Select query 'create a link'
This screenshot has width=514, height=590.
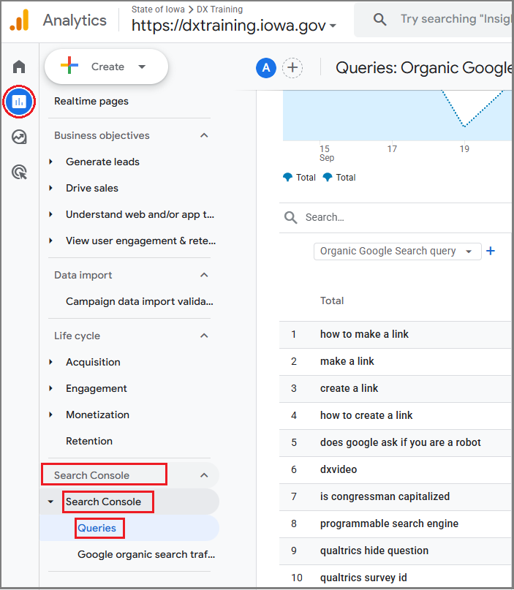349,388
